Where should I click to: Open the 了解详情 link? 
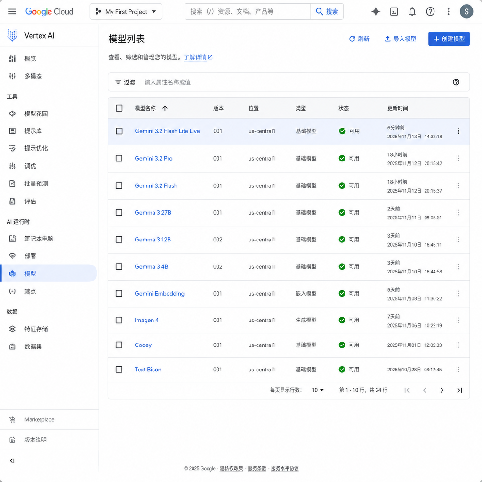point(198,57)
